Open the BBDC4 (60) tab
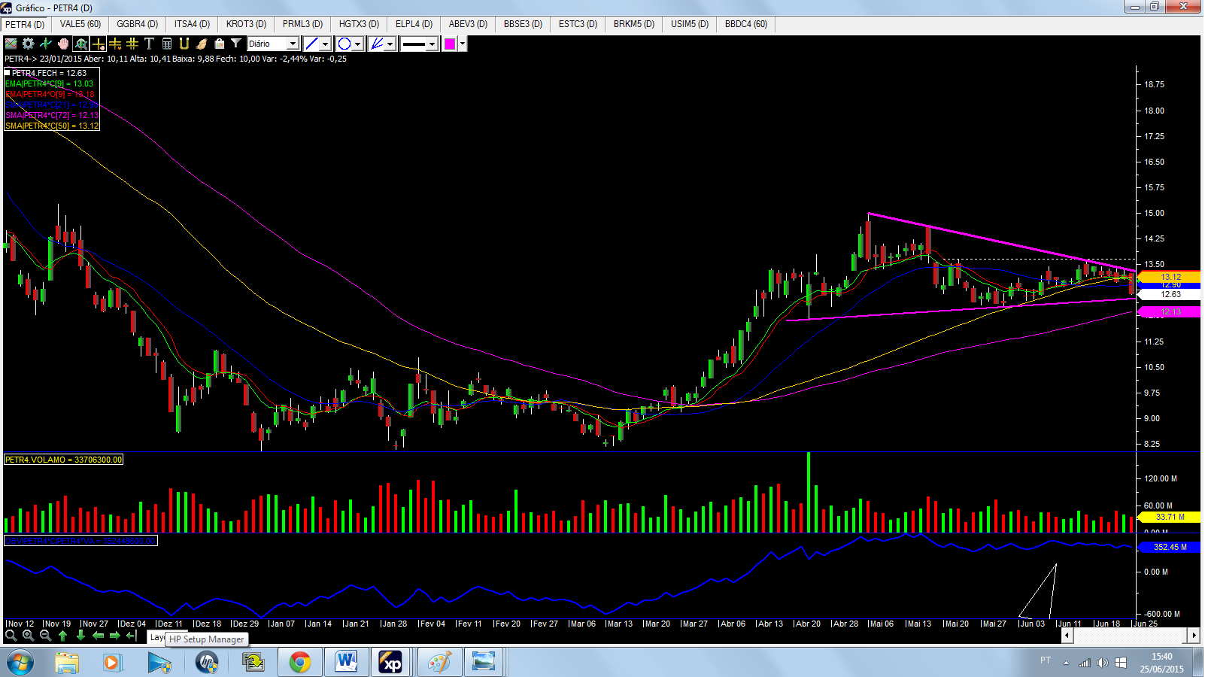Viewport: 1205px width, 677px height. coord(746,24)
